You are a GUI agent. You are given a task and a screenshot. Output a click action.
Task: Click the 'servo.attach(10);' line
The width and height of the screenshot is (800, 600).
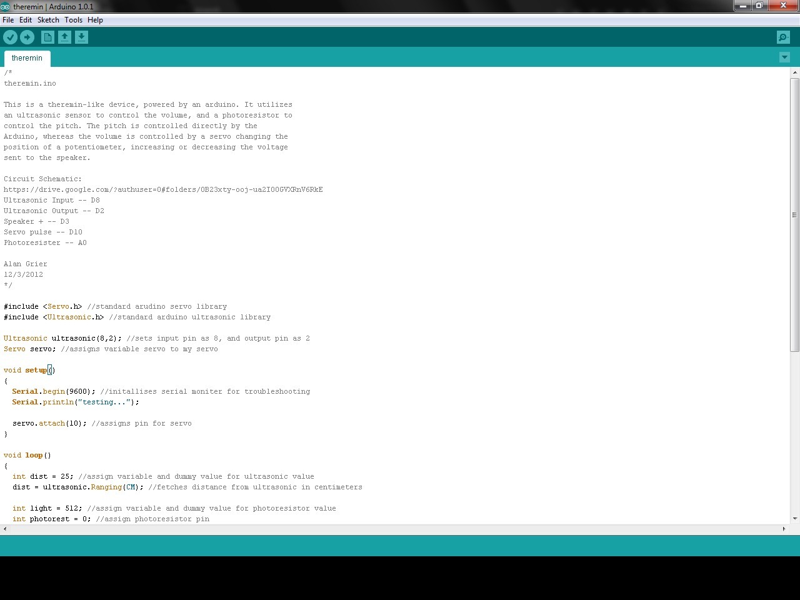[102, 423]
